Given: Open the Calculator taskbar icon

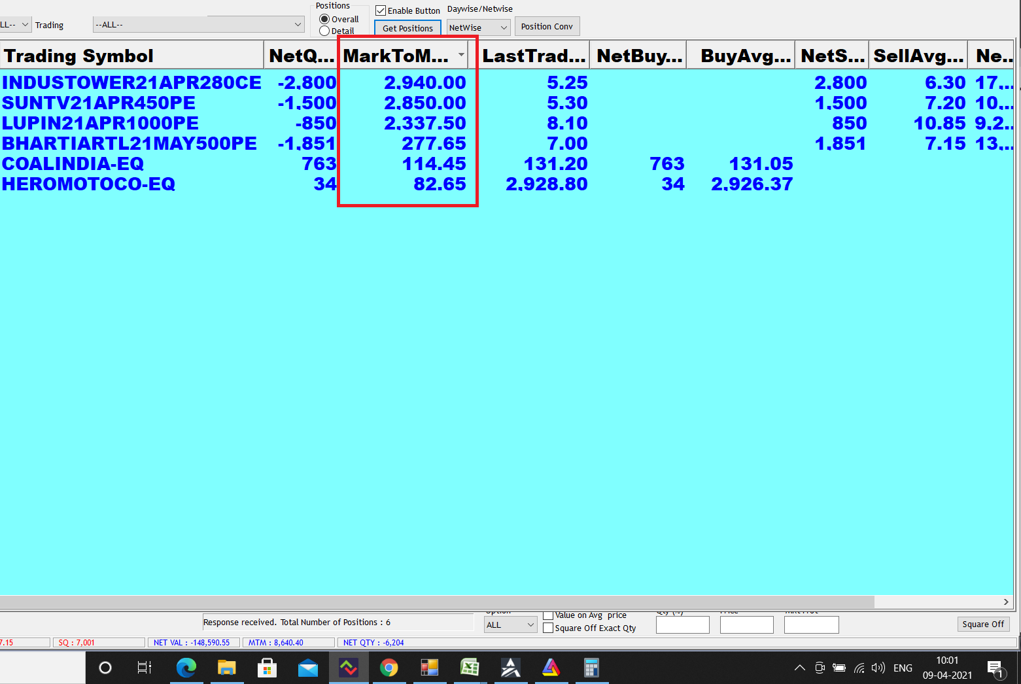Looking at the screenshot, I should coord(591,668).
